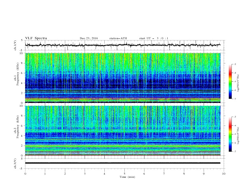Click inside the ch.1 spectrogram panel

(122, 78)
